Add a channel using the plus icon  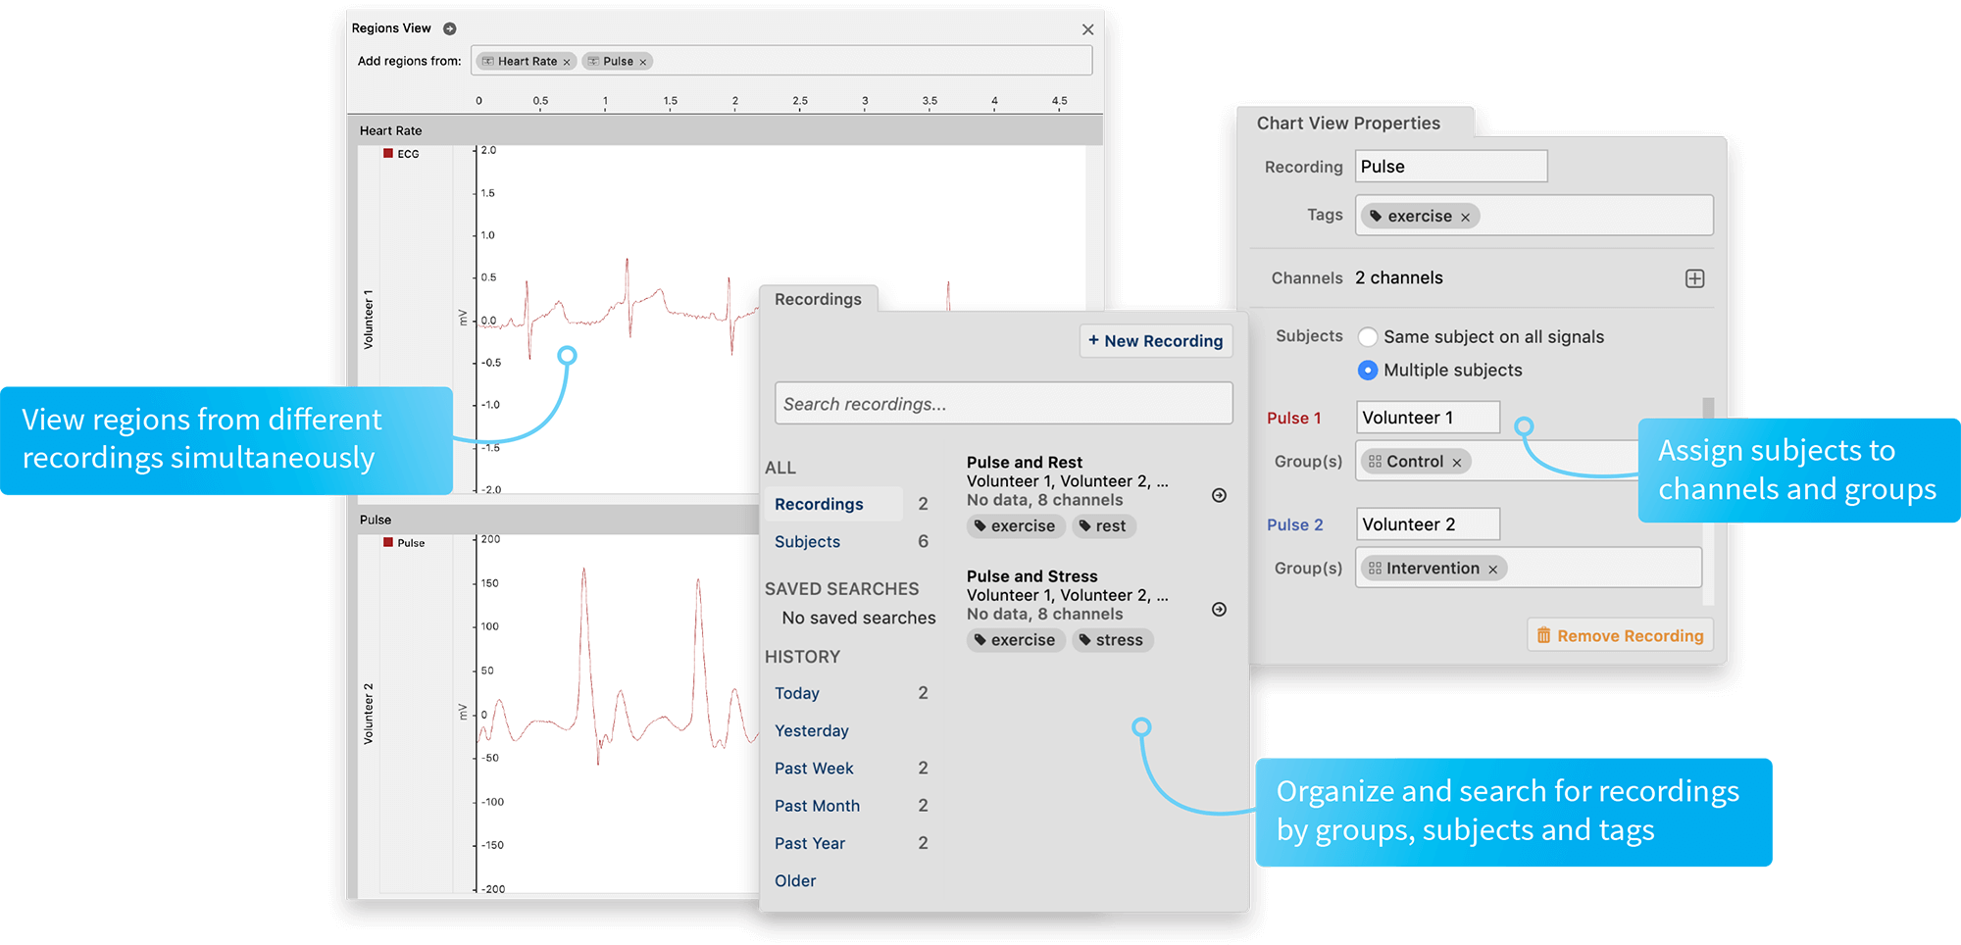coord(1694,278)
